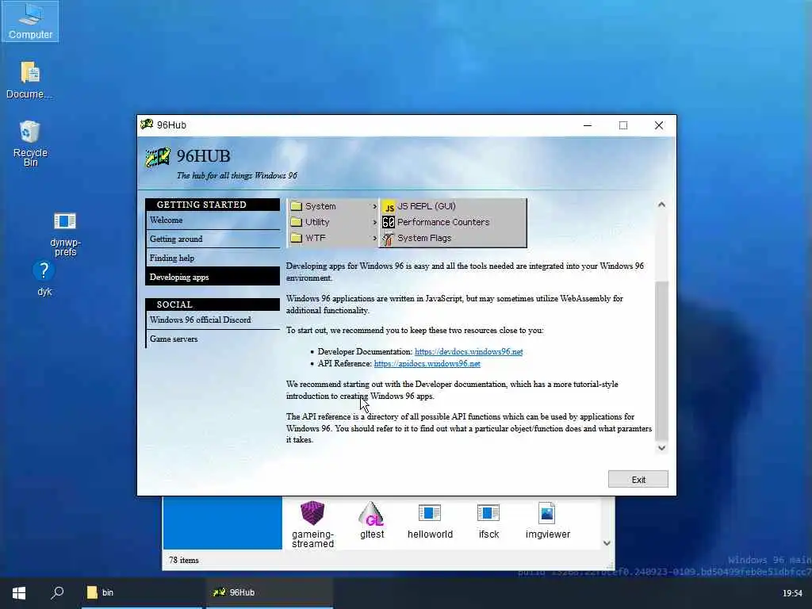Expand the WTF folder submenu

click(x=333, y=238)
